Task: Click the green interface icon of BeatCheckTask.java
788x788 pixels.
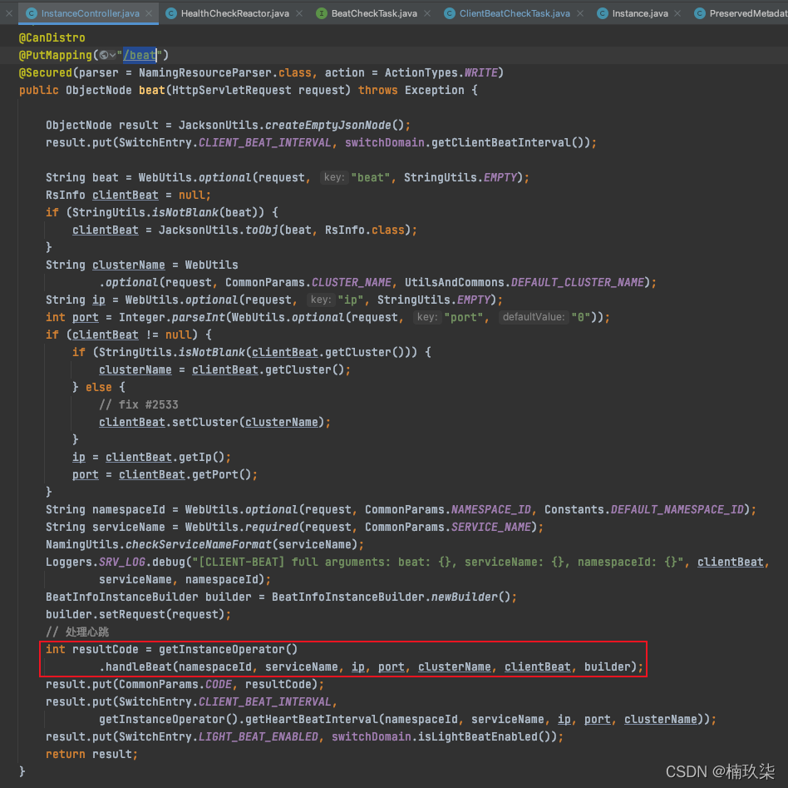Action: pyautogui.click(x=322, y=13)
